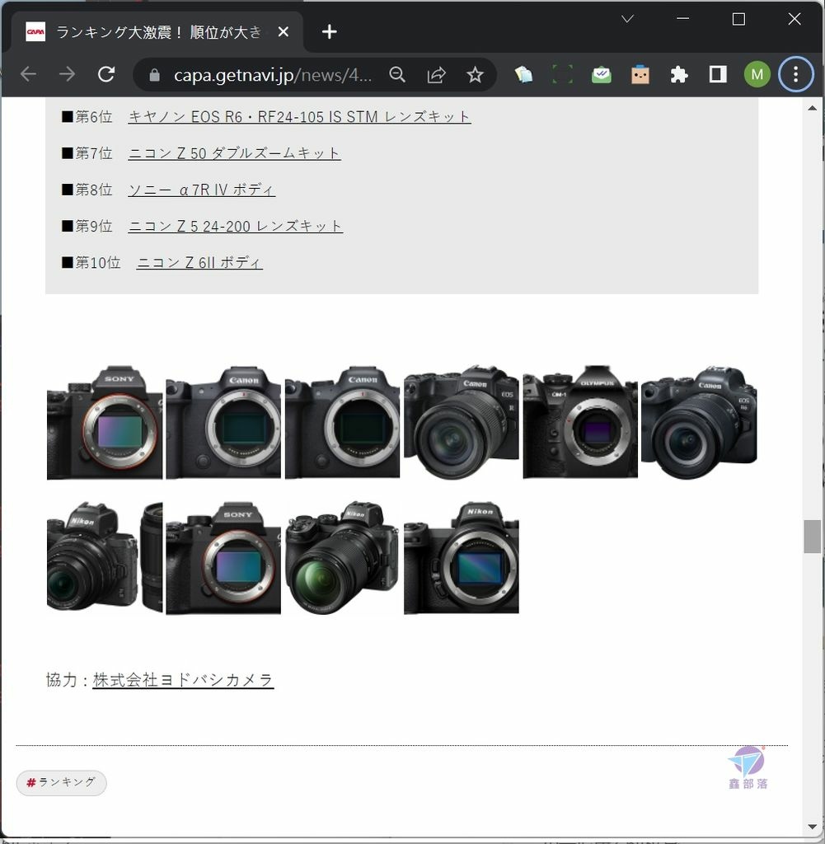The height and width of the screenshot is (844, 825).
Task: Expand the tab search dropdown
Action: point(627,20)
